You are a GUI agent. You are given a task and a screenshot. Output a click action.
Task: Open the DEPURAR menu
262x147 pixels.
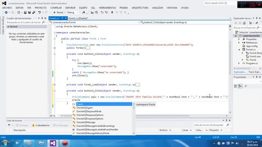70,8
